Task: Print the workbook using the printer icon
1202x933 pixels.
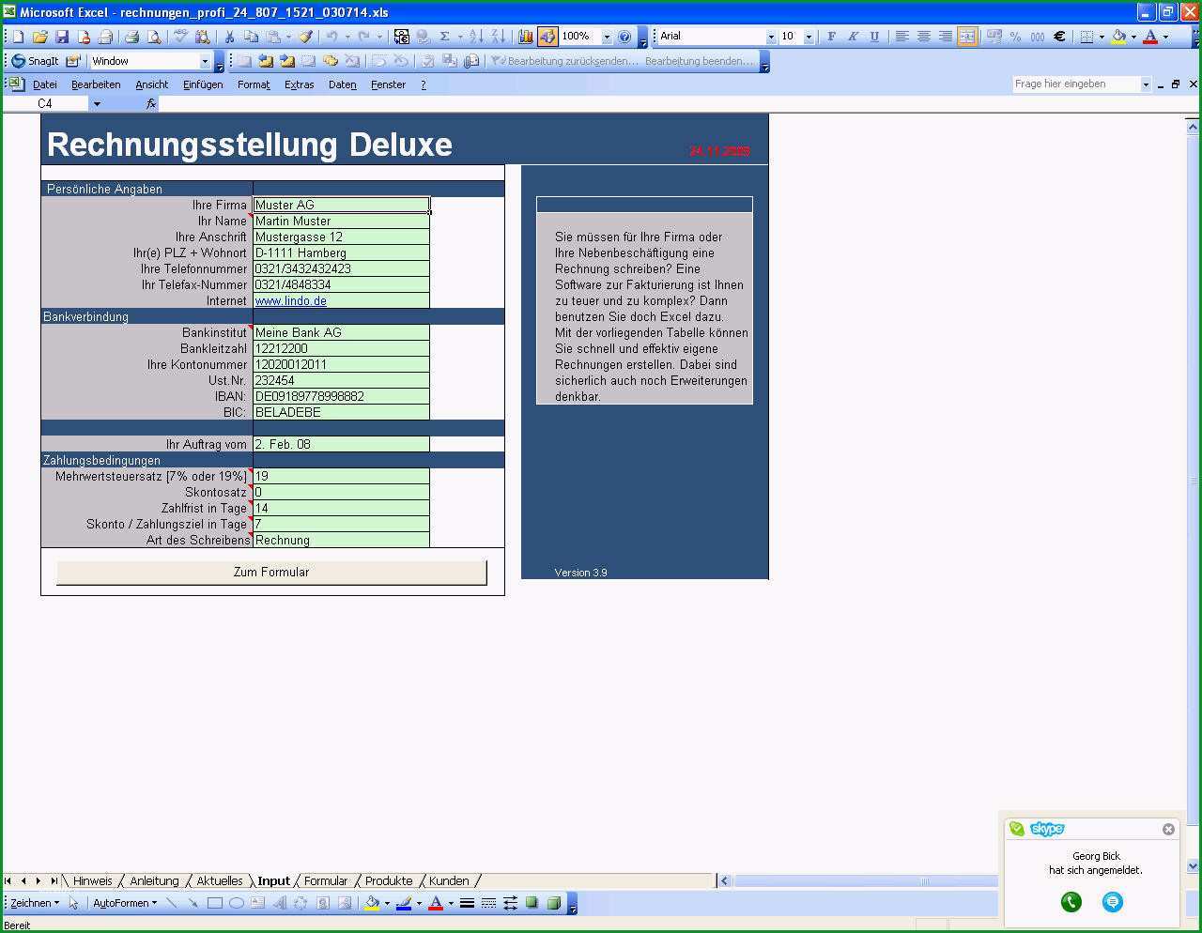Action: tap(131, 37)
